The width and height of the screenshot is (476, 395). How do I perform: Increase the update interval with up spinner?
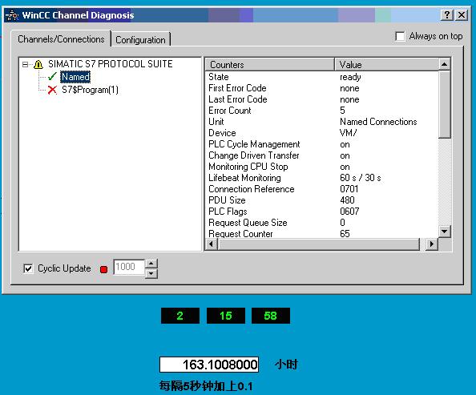(x=151, y=264)
